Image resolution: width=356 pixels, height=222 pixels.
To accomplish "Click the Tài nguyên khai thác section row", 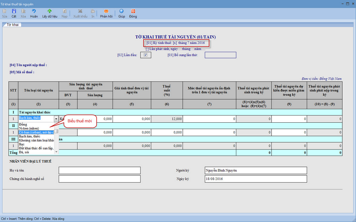I will point(175,112).
